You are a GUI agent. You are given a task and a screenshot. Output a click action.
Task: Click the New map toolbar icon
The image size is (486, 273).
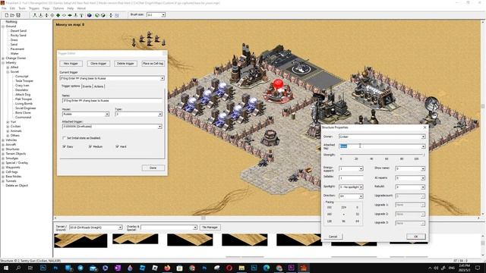[x=7, y=15]
